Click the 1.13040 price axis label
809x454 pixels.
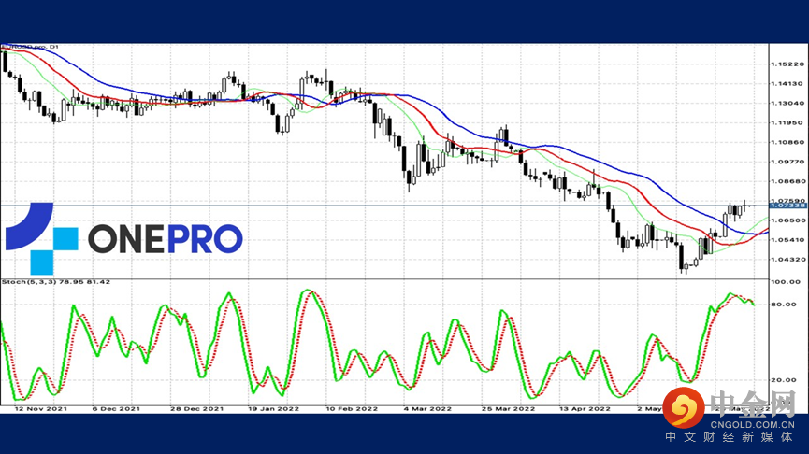(x=787, y=103)
